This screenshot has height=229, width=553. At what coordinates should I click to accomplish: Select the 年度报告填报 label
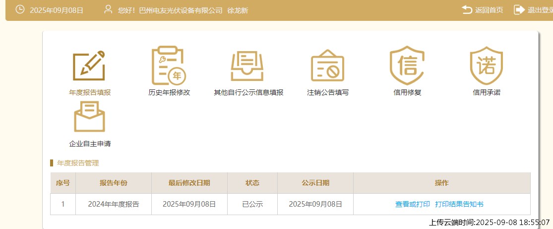coord(90,93)
